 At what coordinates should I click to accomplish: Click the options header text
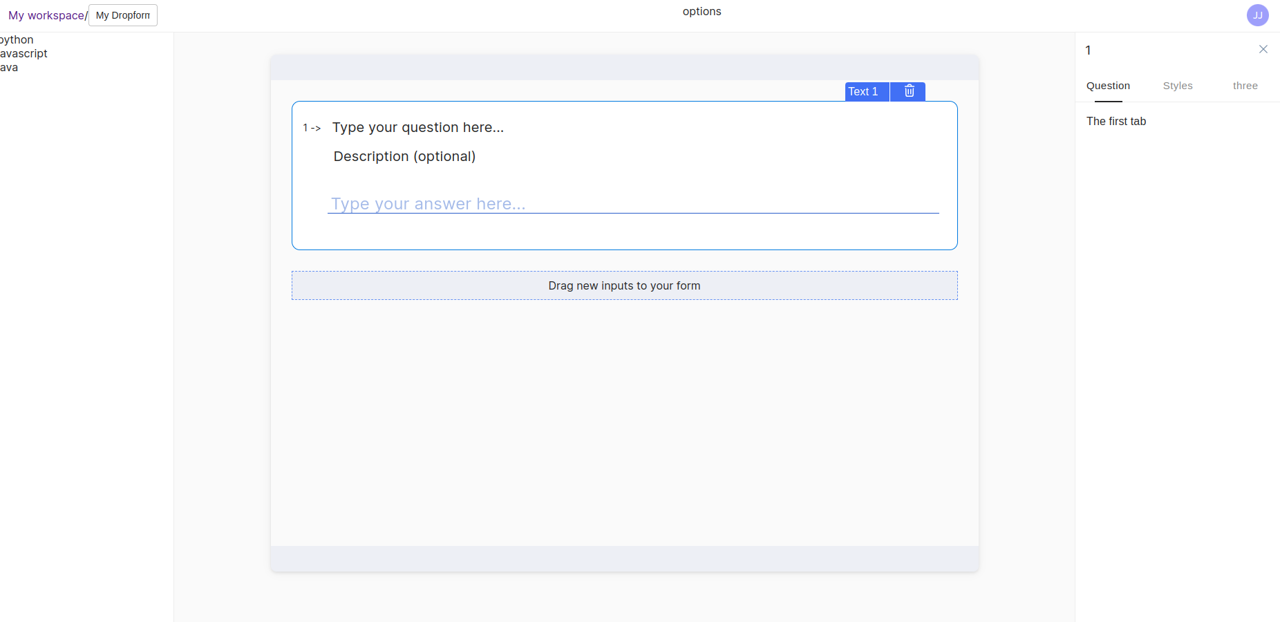click(x=702, y=12)
